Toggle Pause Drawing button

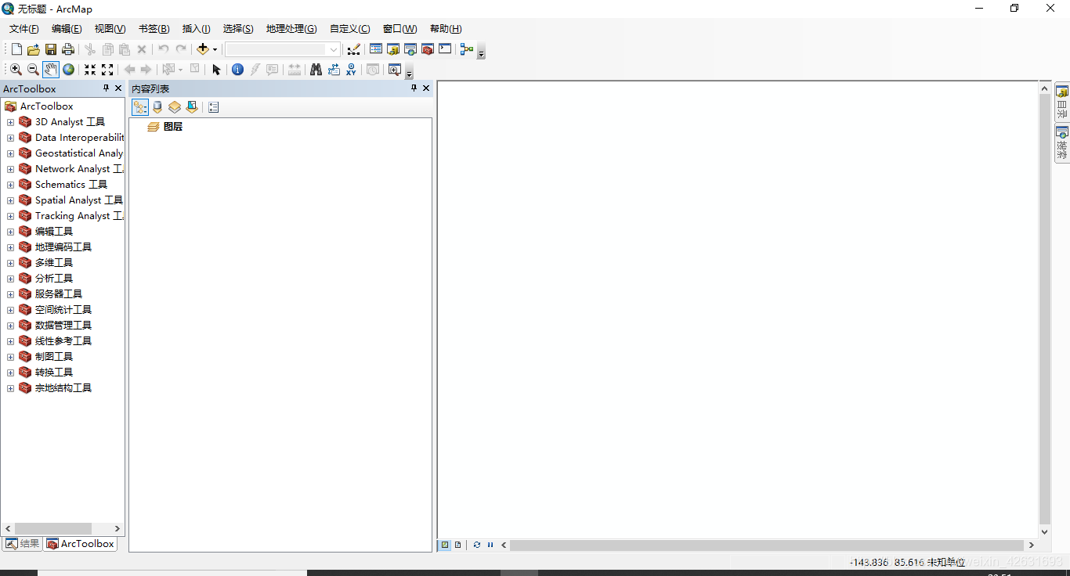(490, 545)
